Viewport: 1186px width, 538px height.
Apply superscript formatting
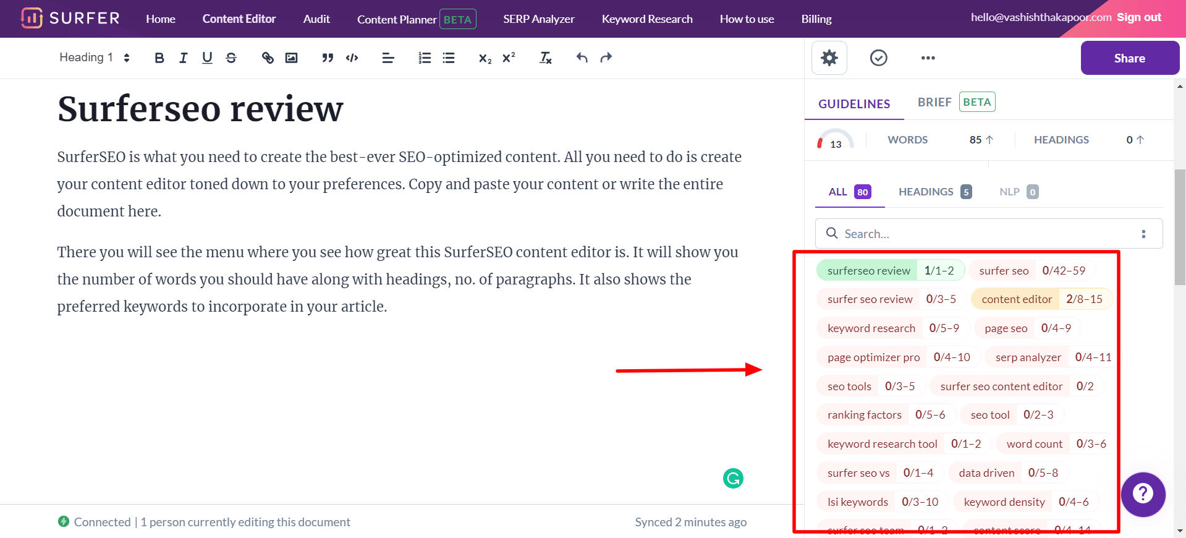tap(509, 58)
